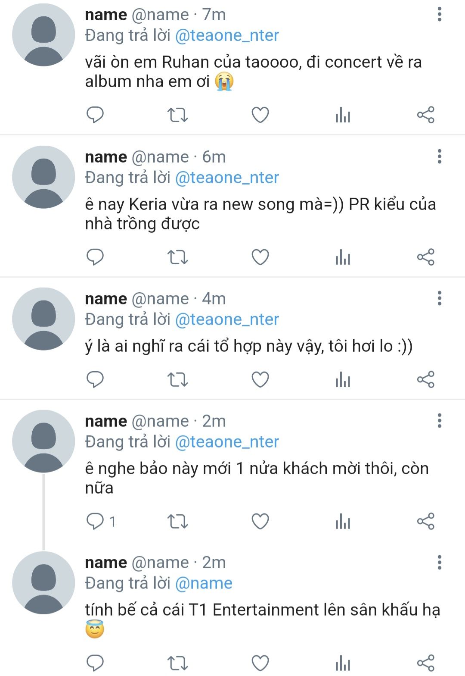Open more options on the Keria tweet
The image size is (465, 676).
point(439,156)
